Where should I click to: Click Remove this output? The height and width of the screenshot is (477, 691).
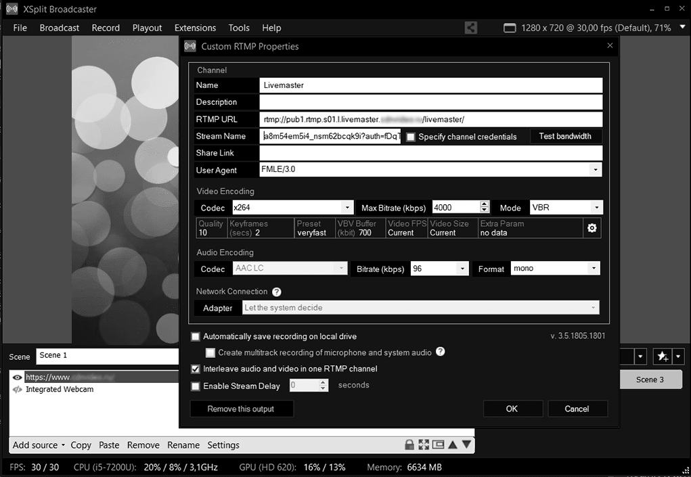[x=242, y=408]
